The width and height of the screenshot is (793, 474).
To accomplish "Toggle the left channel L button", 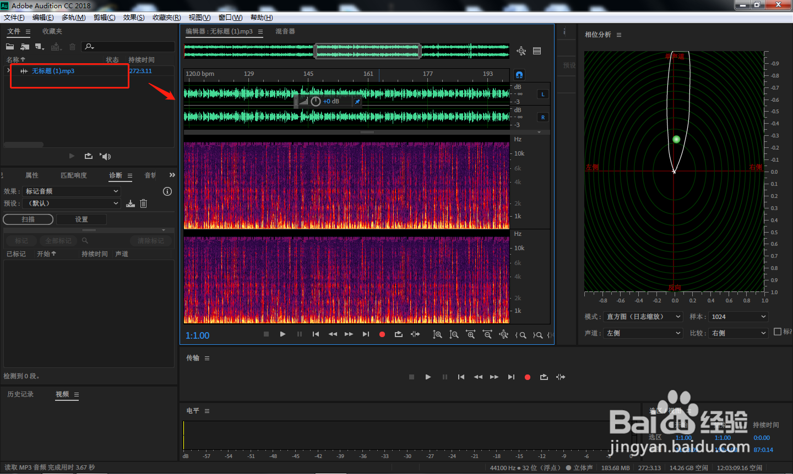I will tap(543, 94).
